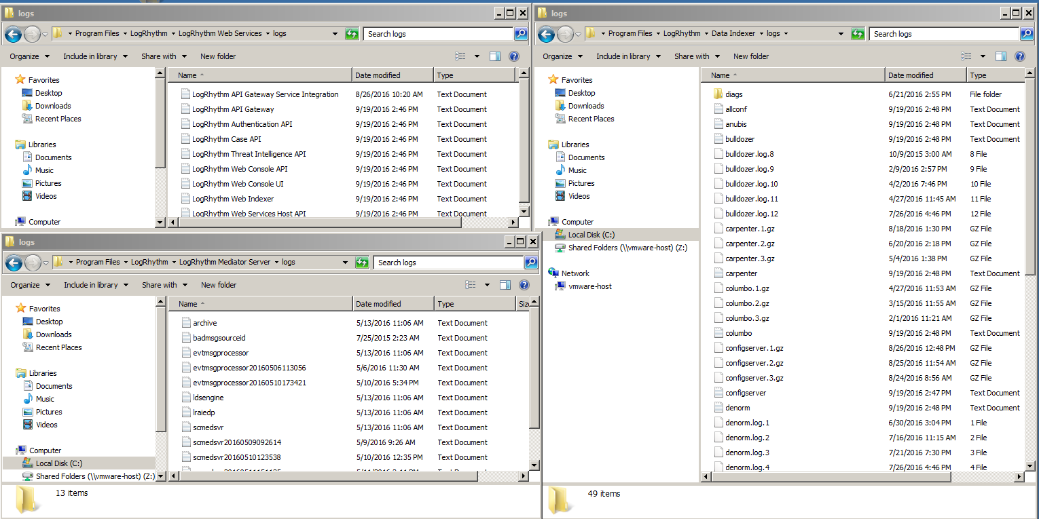Click New folder in Mediator Server logs window
Viewport: 1039px width, 519px height.
219,285
